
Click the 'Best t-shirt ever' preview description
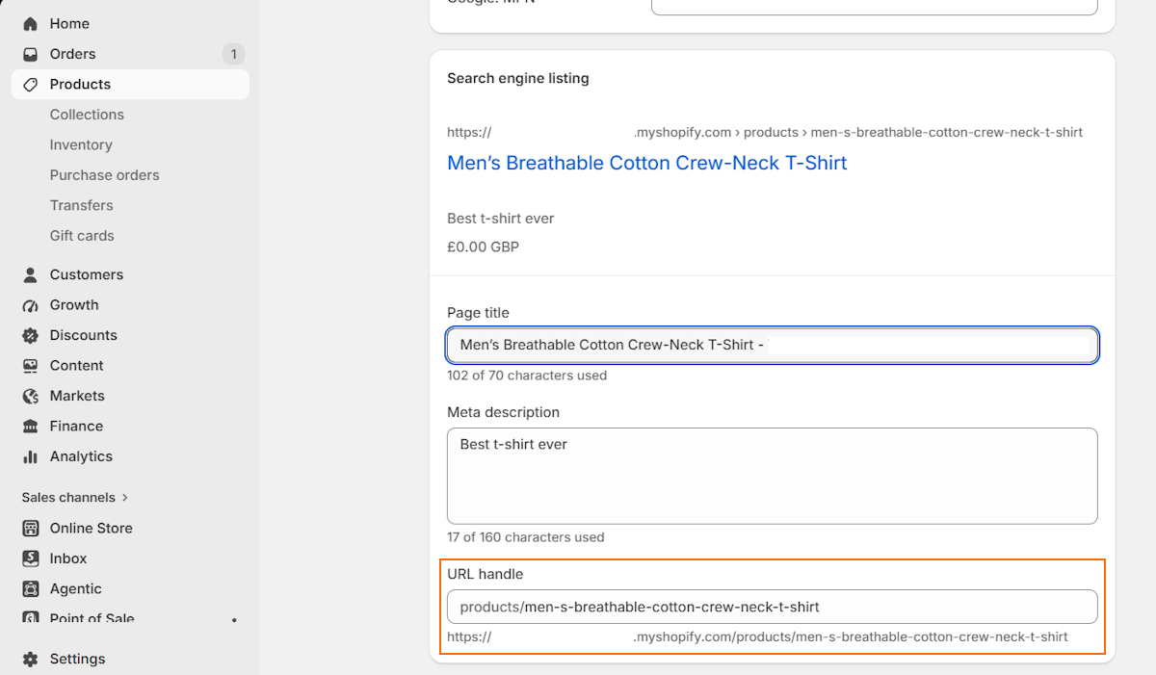click(501, 219)
